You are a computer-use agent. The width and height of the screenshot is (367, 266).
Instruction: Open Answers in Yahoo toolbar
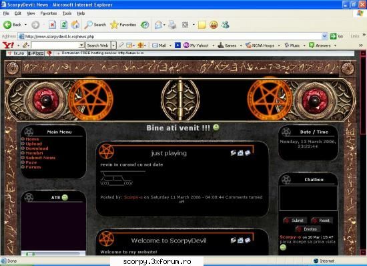[320, 45]
